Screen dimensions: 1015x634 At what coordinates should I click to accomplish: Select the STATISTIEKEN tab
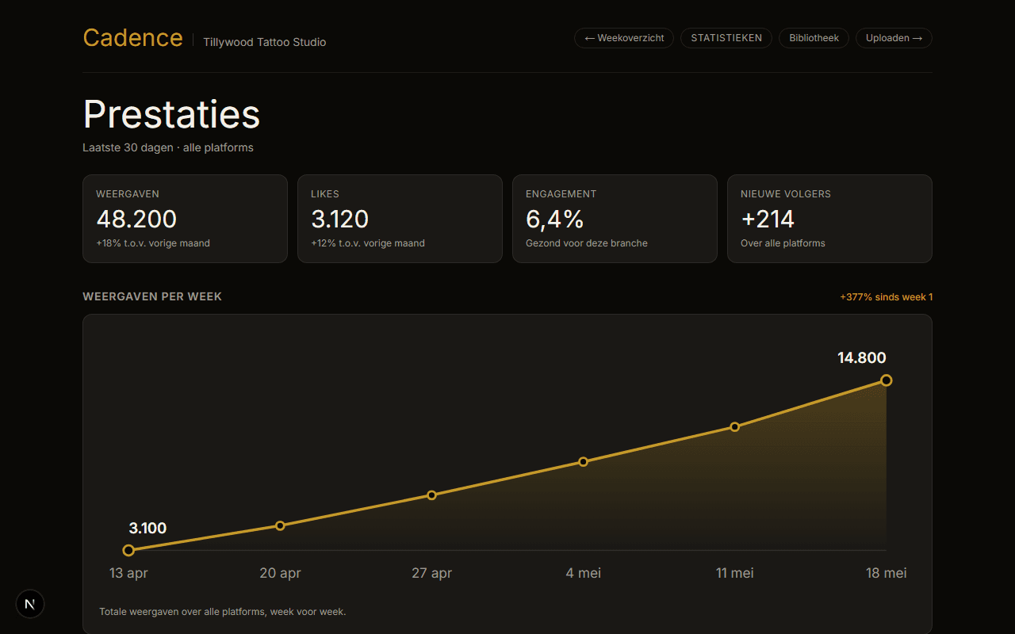point(726,38)
